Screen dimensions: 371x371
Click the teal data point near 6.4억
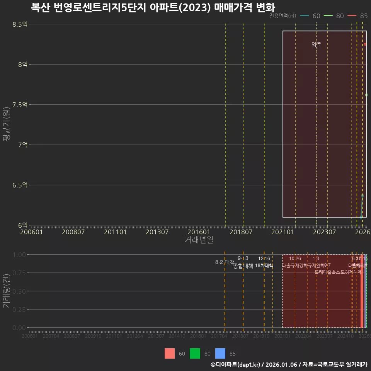(x=362, y=196)
